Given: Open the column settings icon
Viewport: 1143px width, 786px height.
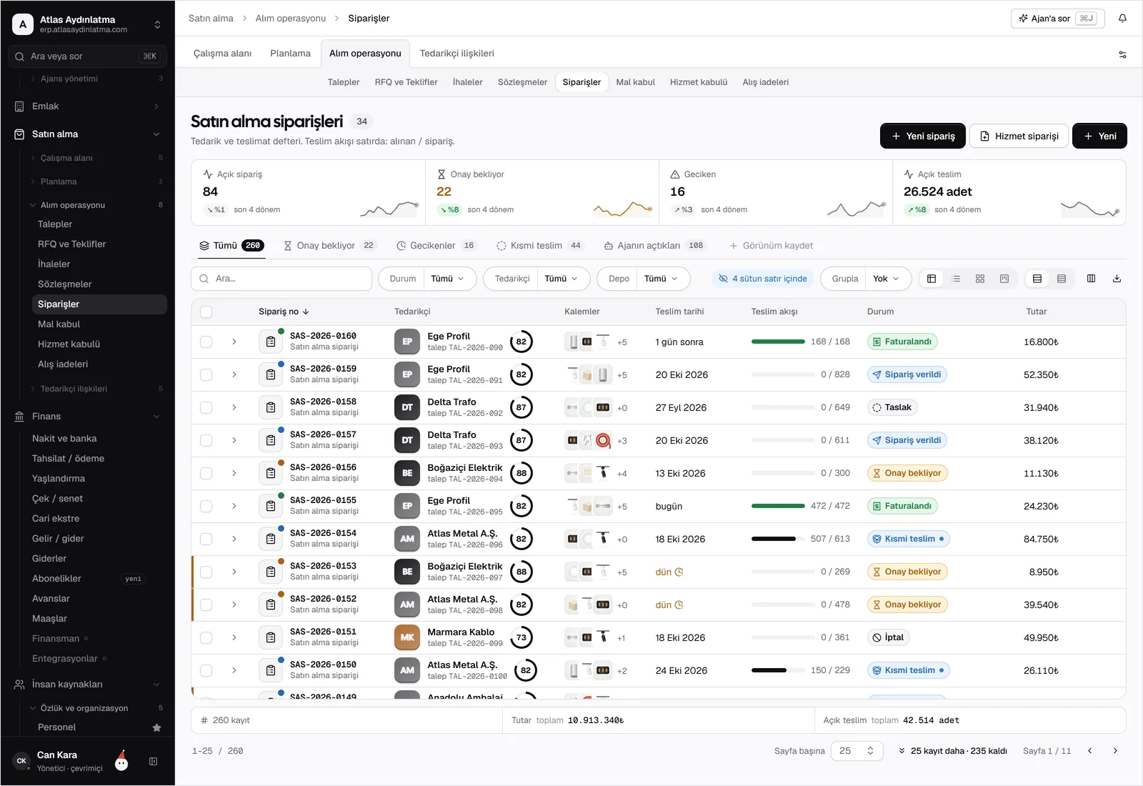Looking at the screenshot, I should click(1091, 279).
